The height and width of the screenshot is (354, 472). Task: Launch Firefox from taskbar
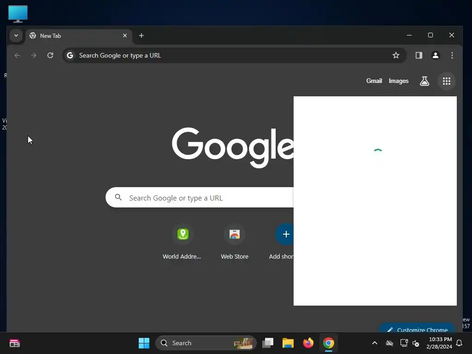(308, 343)
